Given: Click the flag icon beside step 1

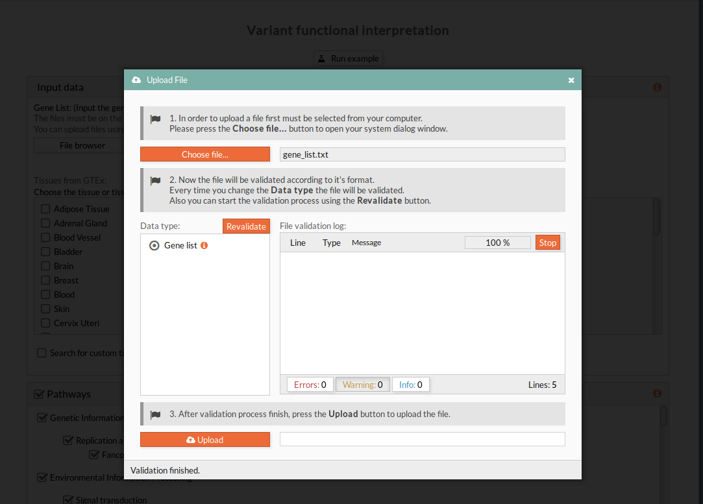Looking at the screenshot, I should pyautogui.click(x=156, y=119).
